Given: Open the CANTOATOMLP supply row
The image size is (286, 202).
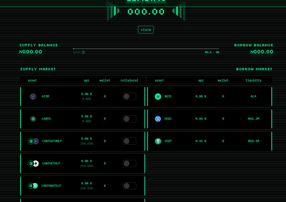Looking at the screenshot, I should coord(83,141).
